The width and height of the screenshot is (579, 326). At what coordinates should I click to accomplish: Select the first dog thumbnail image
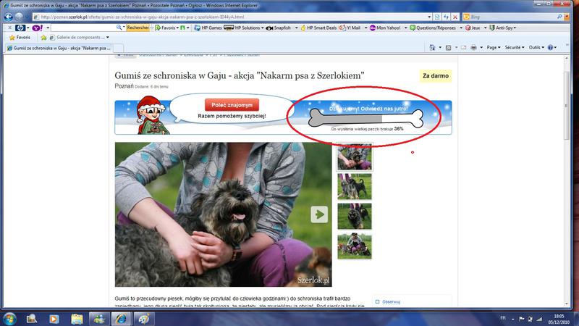(355, 156)
